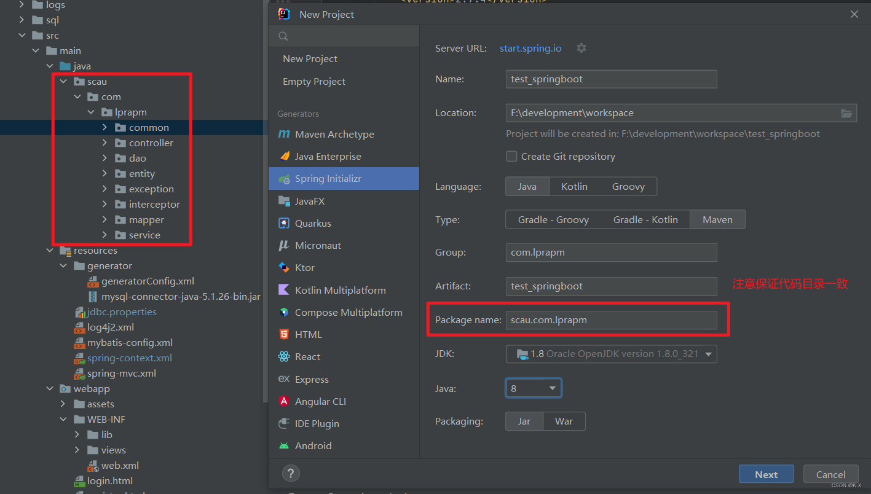The width and height of the screenshot is (871, 494).
Task: Open Server URL settings gear
Action: tap(581, 48)
